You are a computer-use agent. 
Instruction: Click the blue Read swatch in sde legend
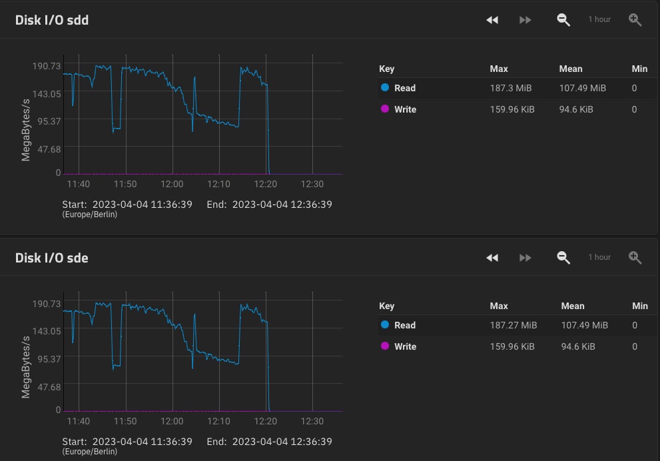385,324
